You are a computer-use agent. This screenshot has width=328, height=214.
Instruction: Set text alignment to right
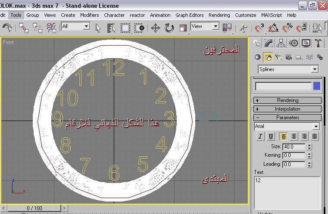[x=304, y=136]
